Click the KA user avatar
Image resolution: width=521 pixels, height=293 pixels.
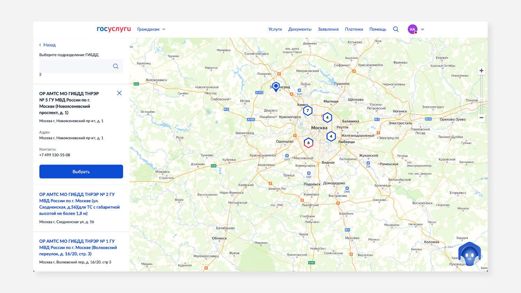tap(412, 29)
